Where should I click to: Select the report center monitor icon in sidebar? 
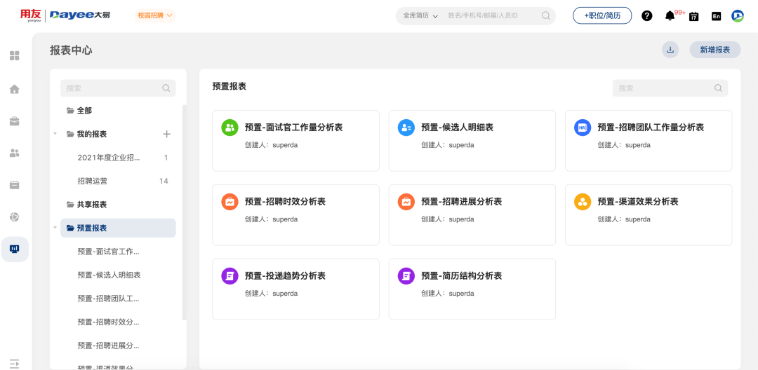(x=15, y=249)
